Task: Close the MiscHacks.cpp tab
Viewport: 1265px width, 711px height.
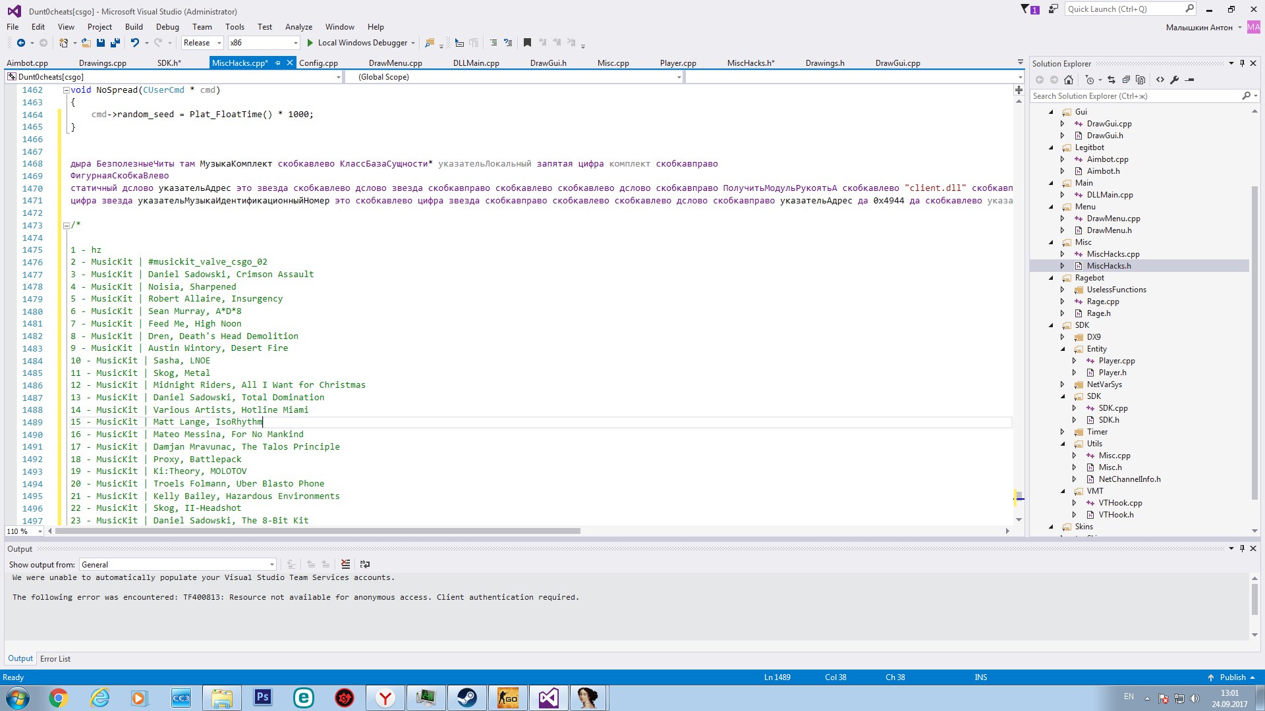Action: 289,63
